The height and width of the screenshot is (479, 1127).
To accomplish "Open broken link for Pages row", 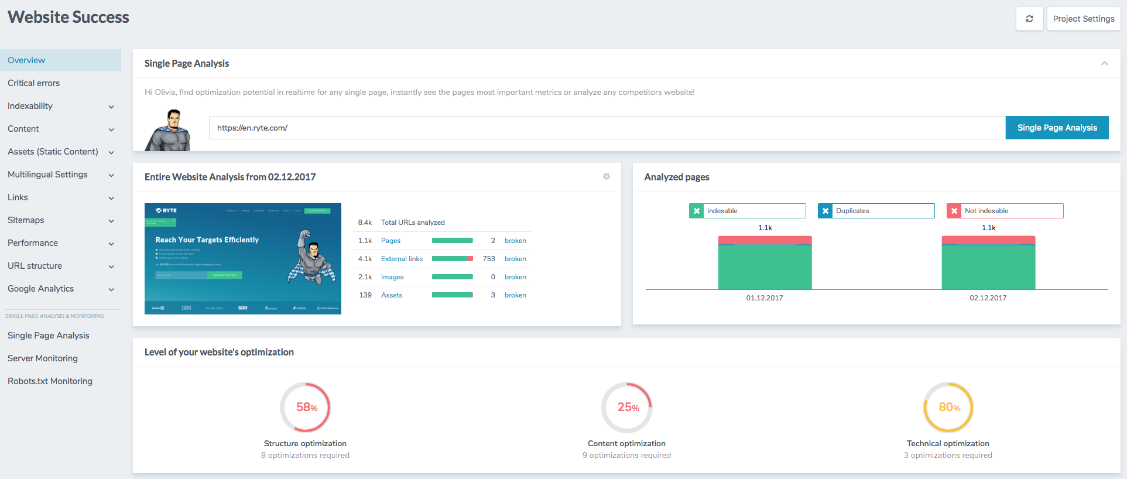I will coord(515,241).
